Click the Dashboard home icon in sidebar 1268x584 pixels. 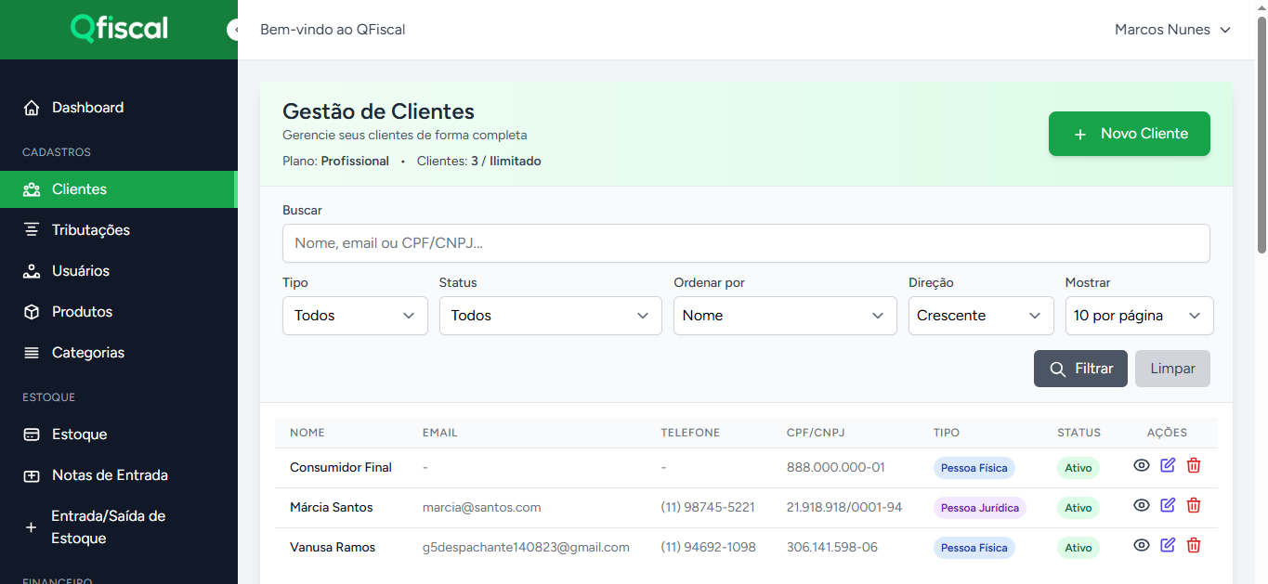(32, 108)
